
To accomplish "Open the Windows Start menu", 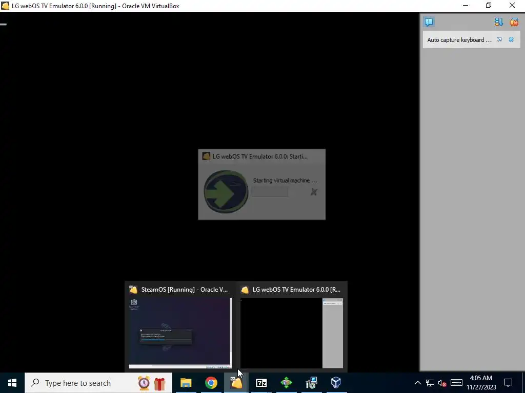I will [12, 383].
